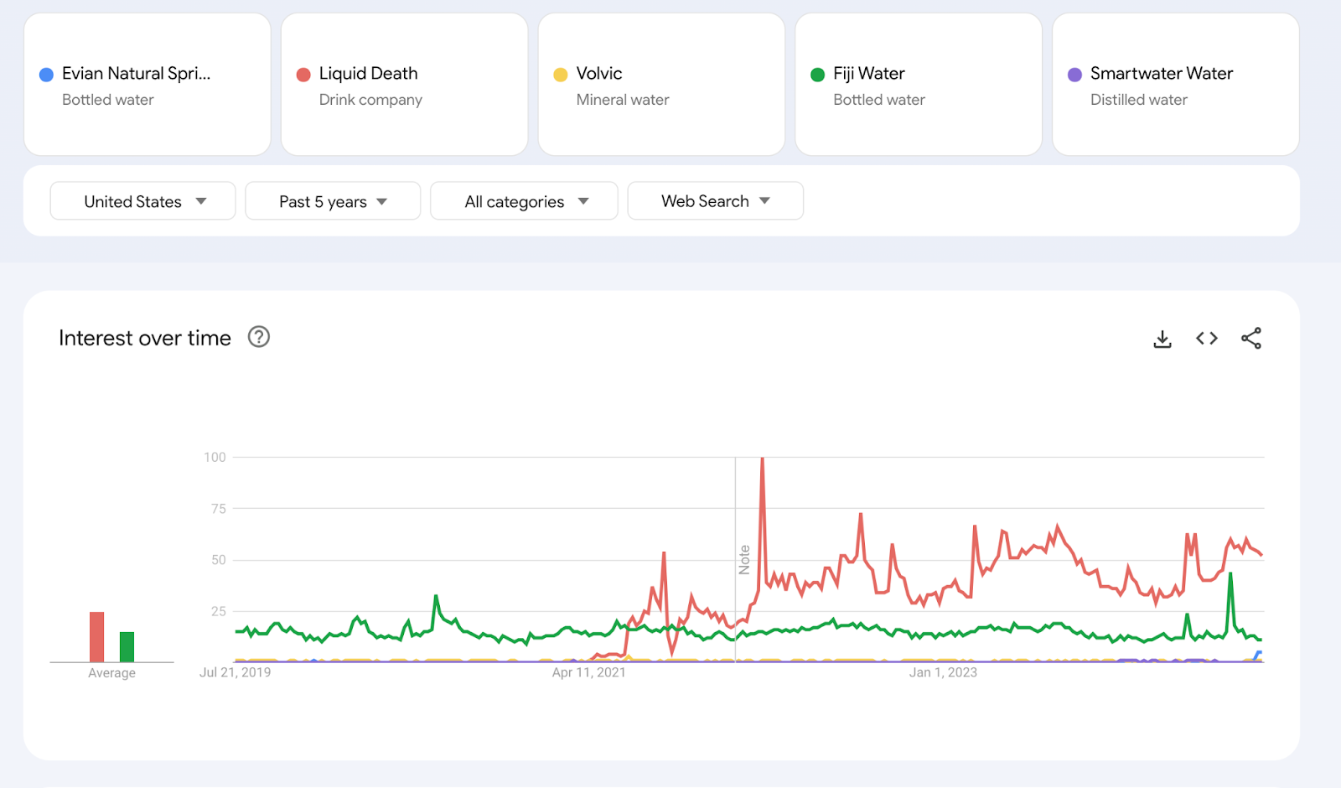Click the Jan 1, 2023 axis label

click(943, 672)
